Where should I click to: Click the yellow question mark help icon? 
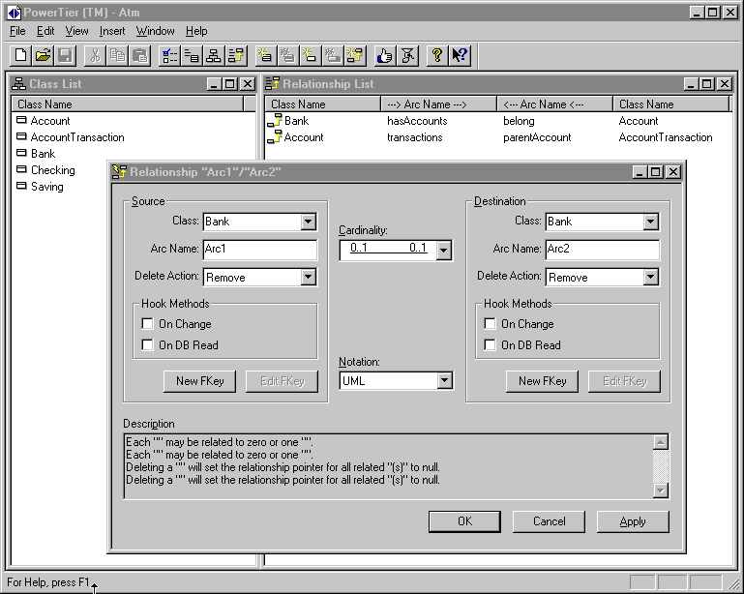point(436,55)
